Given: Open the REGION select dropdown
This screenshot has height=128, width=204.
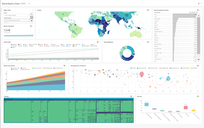Looking at the screenshot, I should click(x=17, y=15).
